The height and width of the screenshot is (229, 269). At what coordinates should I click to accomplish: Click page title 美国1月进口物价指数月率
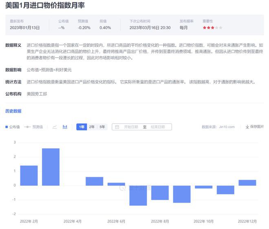[x=45, y=5]
